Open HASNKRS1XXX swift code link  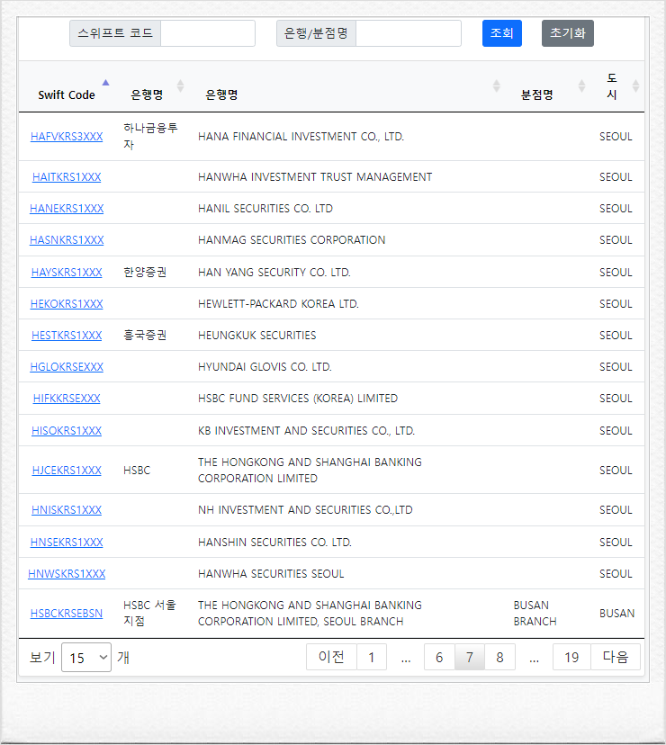coord(67,240)
